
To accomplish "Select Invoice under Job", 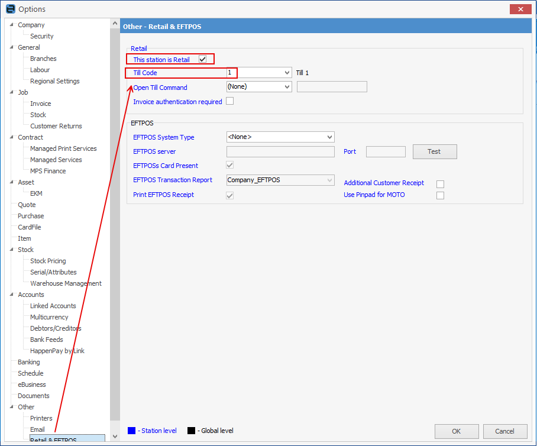I will (40, 104).
